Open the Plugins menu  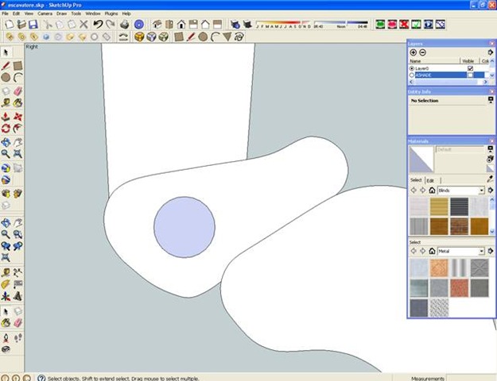pyautogui.click(x=112, y=13)
